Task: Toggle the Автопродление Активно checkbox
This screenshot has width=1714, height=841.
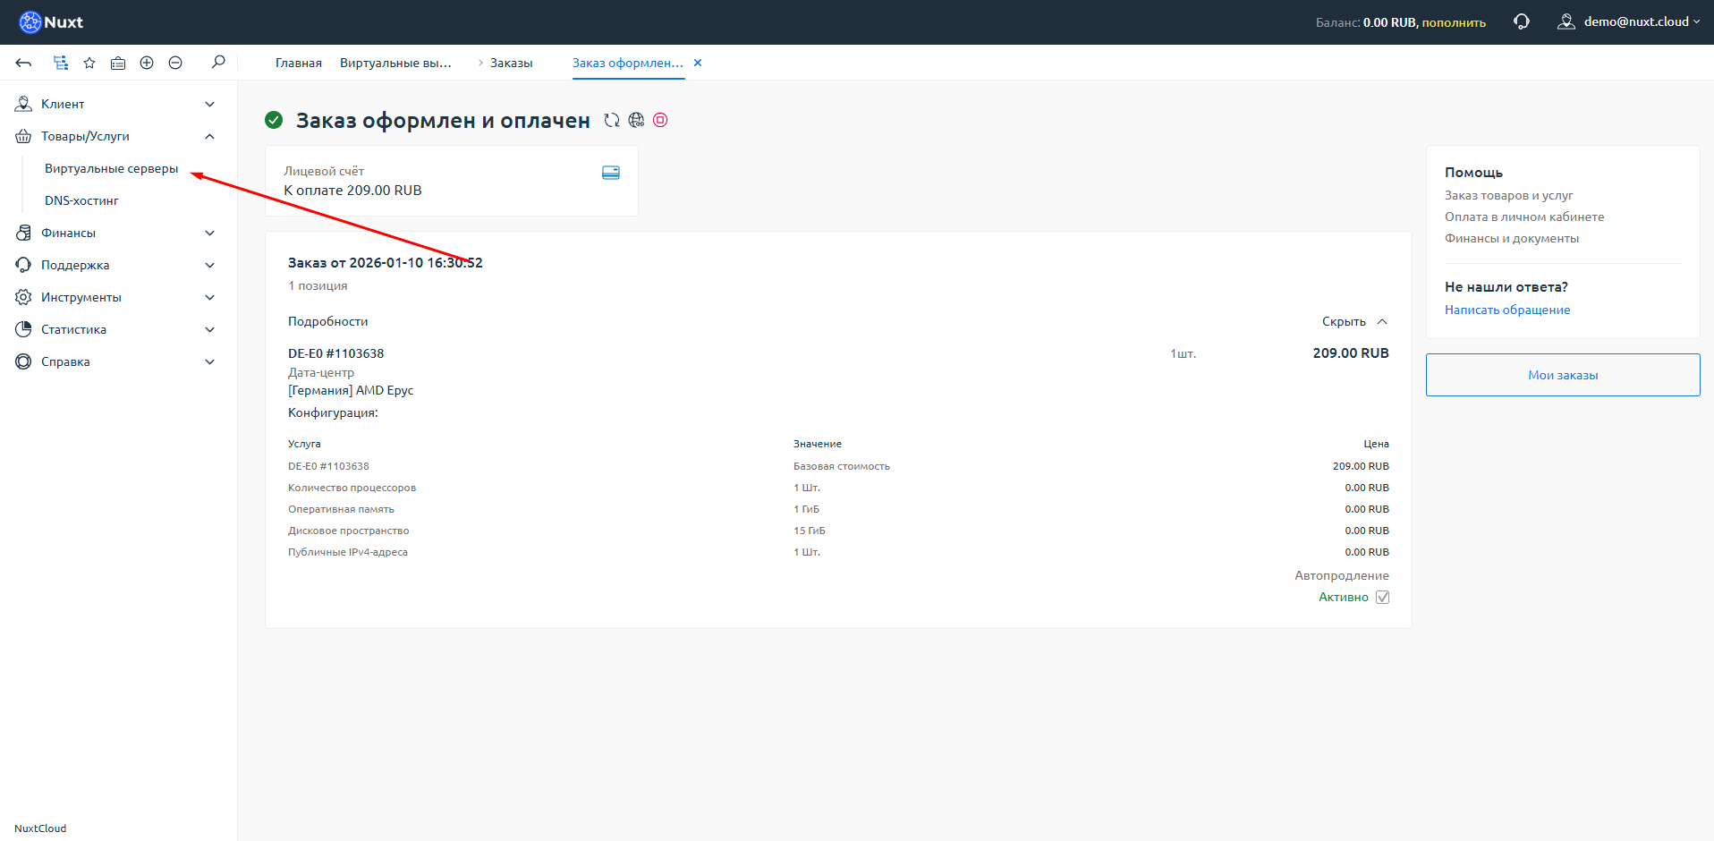Action: point(1381,597)
